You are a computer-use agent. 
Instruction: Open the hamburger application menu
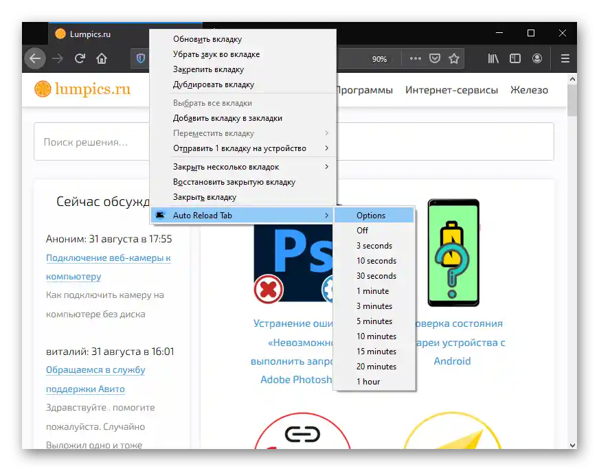[565, 58]
